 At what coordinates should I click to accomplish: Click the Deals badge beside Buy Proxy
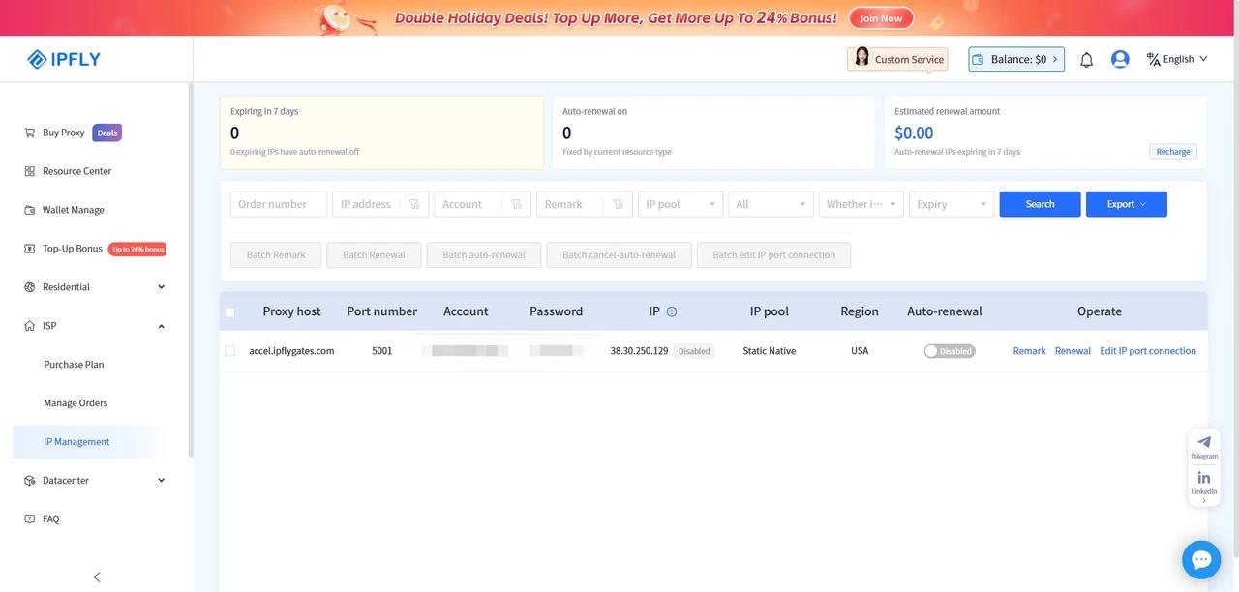click(x=106, y=133)
